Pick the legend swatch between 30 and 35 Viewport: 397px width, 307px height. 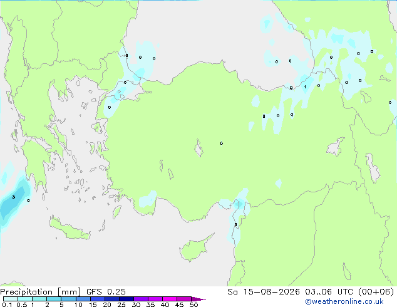(140, 299)
